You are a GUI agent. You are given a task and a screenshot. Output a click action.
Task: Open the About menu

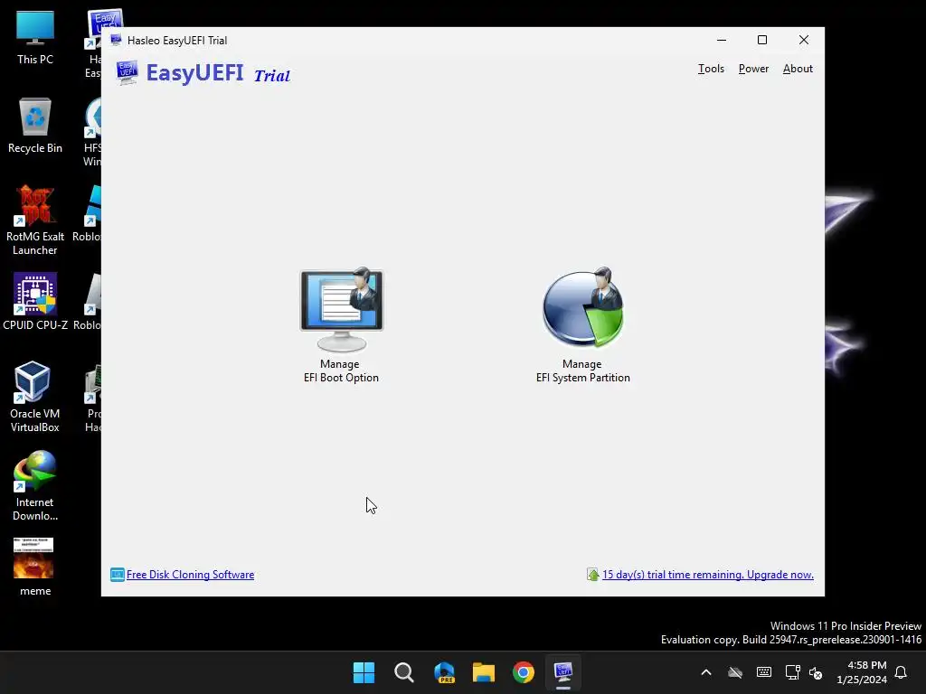798,69
